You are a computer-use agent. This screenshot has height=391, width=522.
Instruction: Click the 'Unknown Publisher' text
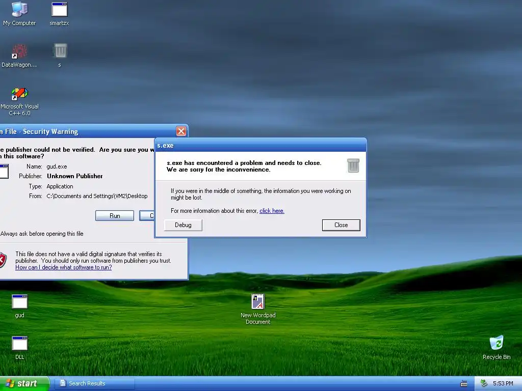tap(75, 176)
